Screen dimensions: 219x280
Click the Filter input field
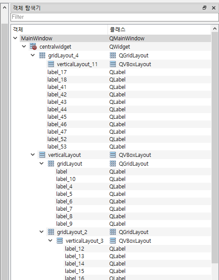click(x=115, y=17)
